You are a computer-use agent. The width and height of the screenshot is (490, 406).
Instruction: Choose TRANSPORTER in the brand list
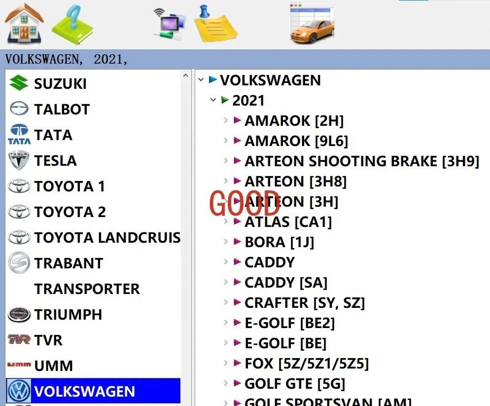87,289
